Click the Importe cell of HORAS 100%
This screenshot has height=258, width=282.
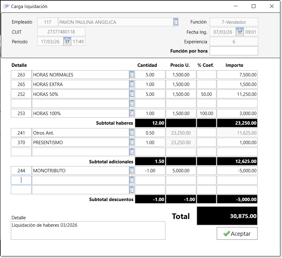point(237,113)
